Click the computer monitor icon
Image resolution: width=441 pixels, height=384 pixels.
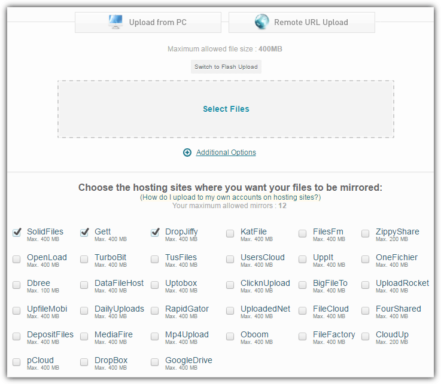[115, 22]
